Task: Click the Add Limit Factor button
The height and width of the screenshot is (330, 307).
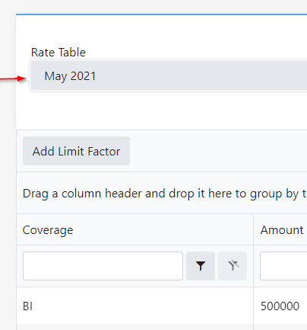Action: (x=76, y=151)
